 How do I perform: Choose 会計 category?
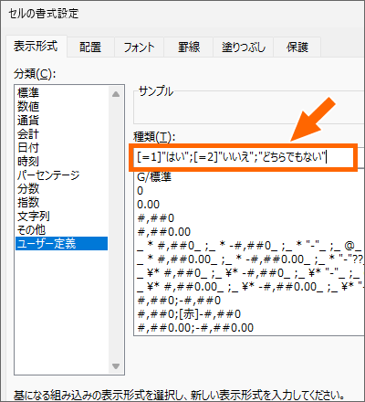pos(62,134)
